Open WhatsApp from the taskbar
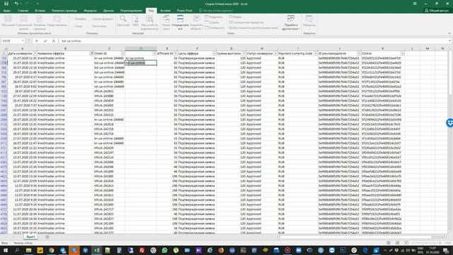This screenshot has height=255, width=453. coord(164,250)
